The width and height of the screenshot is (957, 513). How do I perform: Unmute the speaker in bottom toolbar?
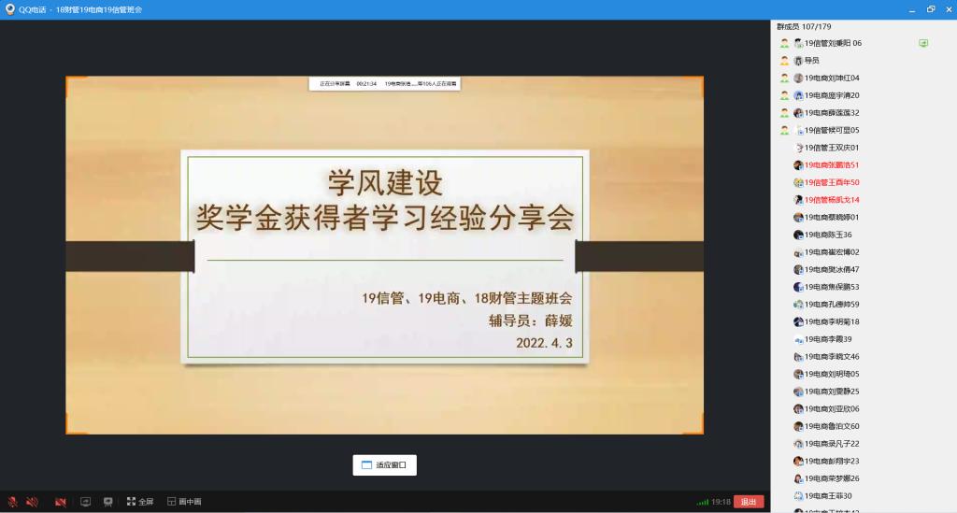point(32,502)
